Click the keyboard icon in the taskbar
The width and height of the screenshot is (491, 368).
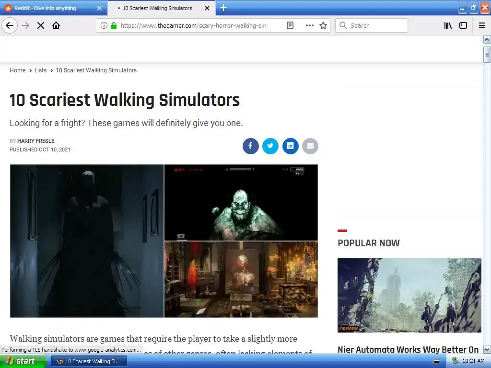pos(436,361)
